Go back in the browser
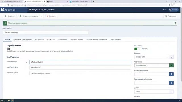Viewport: 182px width, 102px height. click(2, 5)
